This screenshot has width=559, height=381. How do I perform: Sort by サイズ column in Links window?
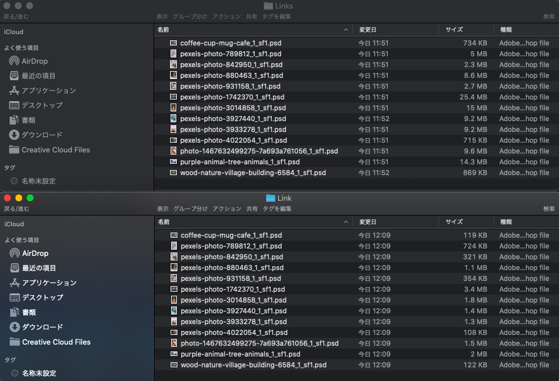click(466, 30)
